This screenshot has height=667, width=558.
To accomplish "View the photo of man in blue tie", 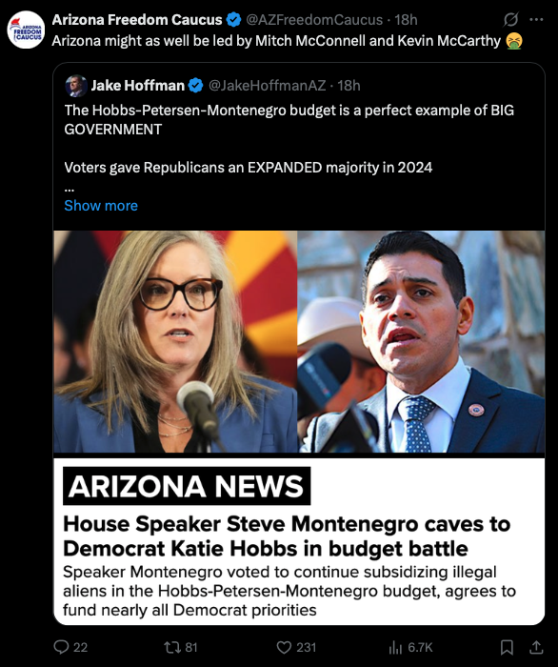I will coord(421,341).
